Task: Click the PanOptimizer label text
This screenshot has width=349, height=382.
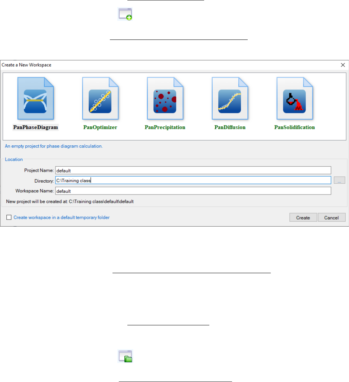Action: point(100,127)
